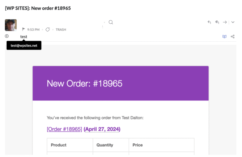Expand recipient details arrow
Screen dimensions: 242x157
7,36
